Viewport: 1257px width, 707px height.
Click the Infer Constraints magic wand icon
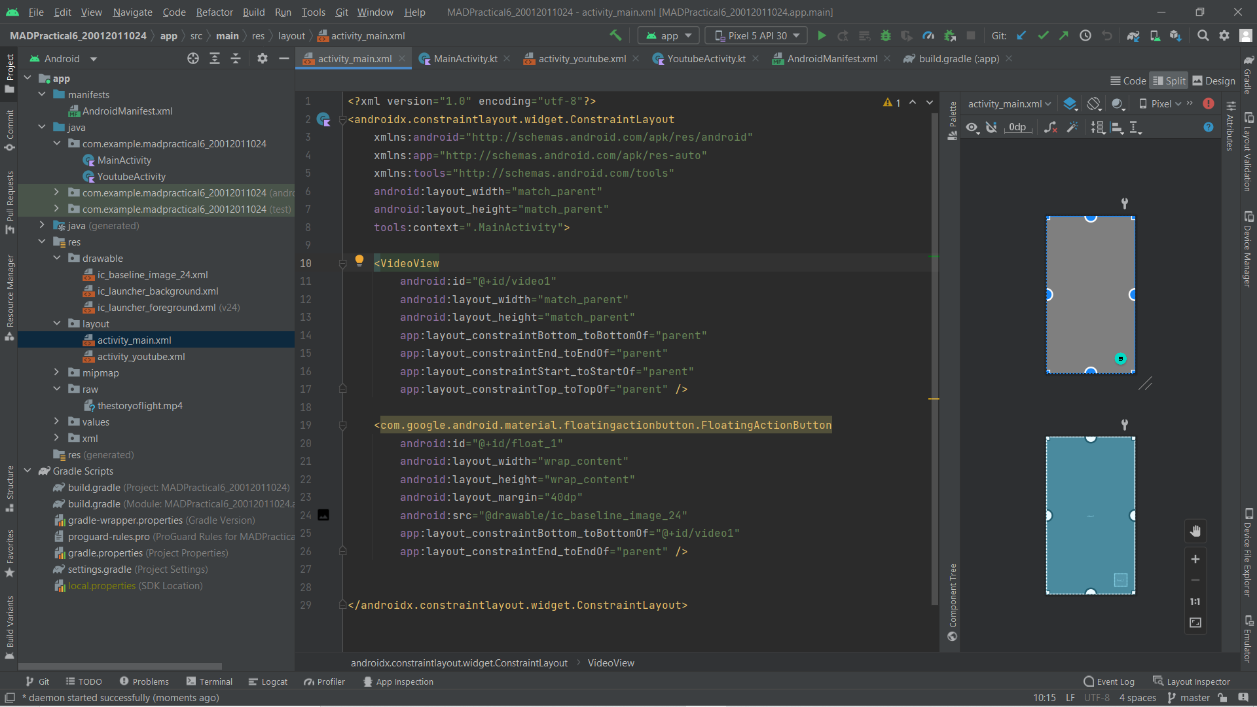1072,128
